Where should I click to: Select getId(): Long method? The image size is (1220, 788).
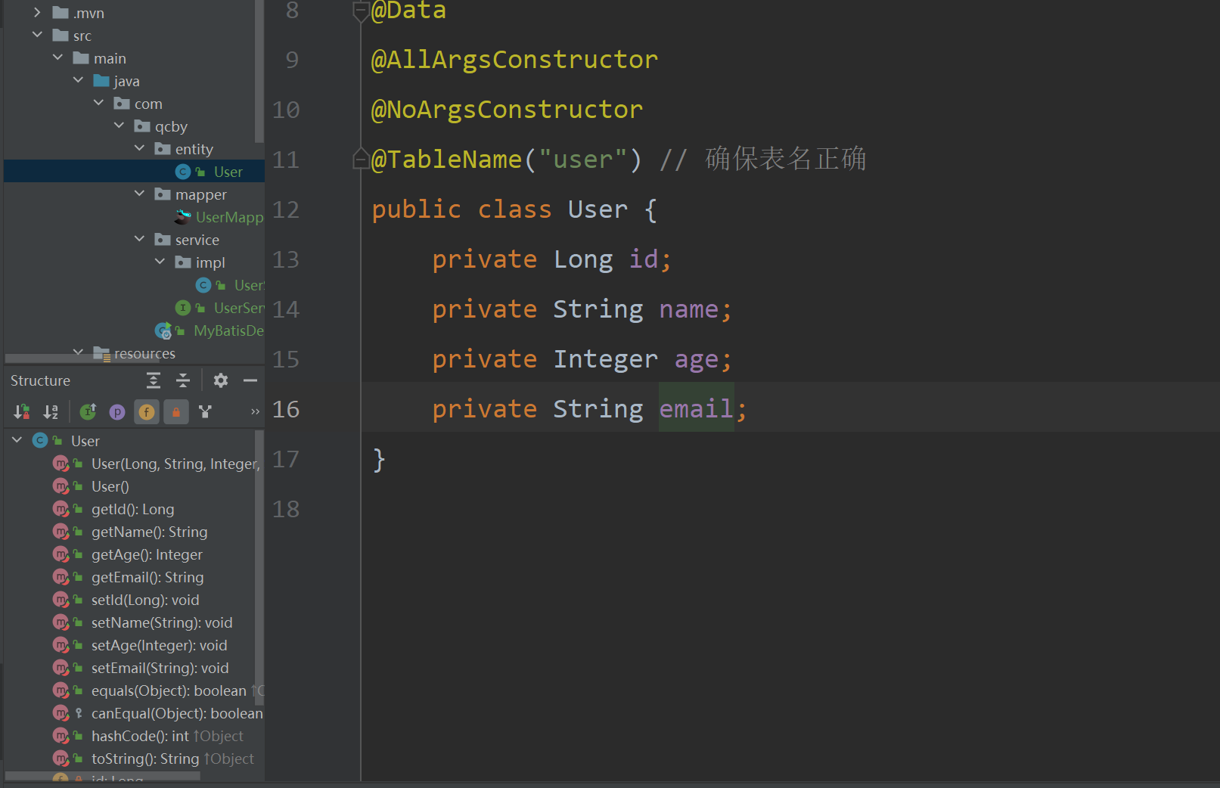click(x=132, y=509)
